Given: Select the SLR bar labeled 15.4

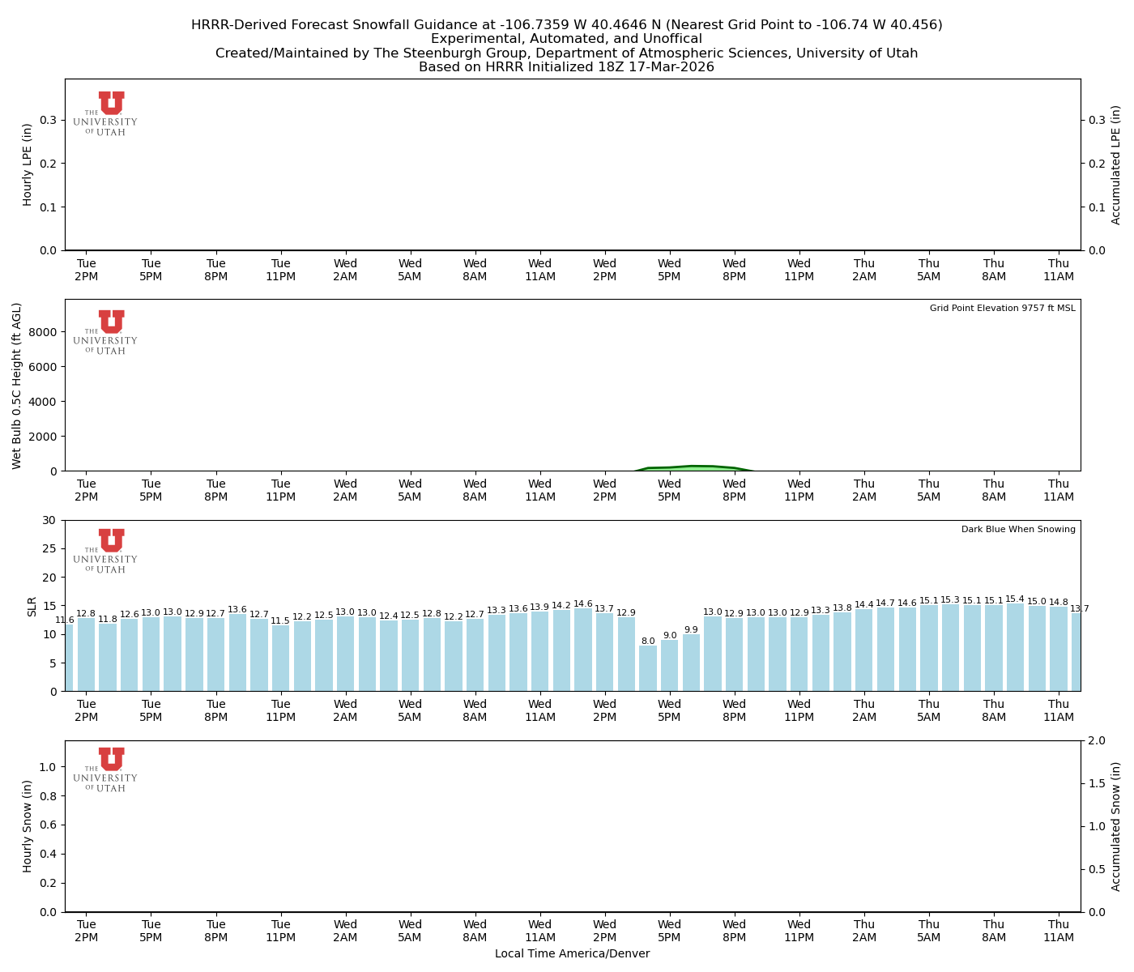Looking at the screenshot, I should [x=1015, y=648].
